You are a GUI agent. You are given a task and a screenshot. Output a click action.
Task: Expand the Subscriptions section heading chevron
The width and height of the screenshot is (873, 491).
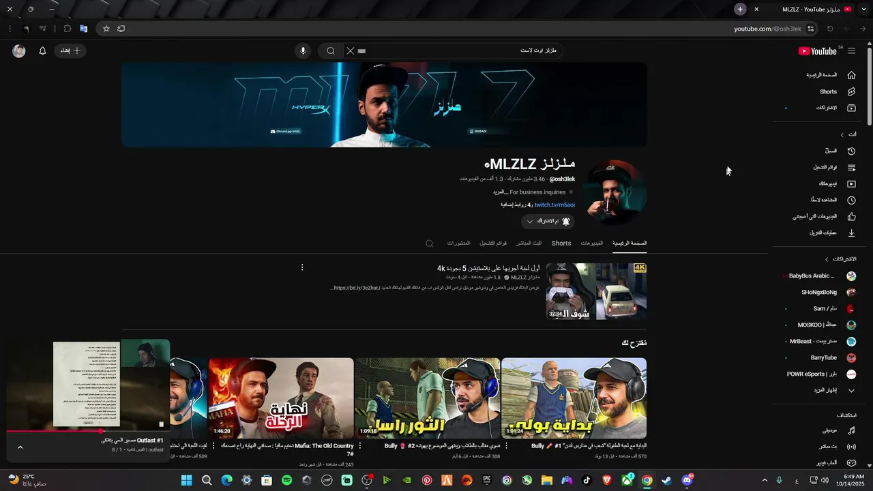tap(827, 259)
